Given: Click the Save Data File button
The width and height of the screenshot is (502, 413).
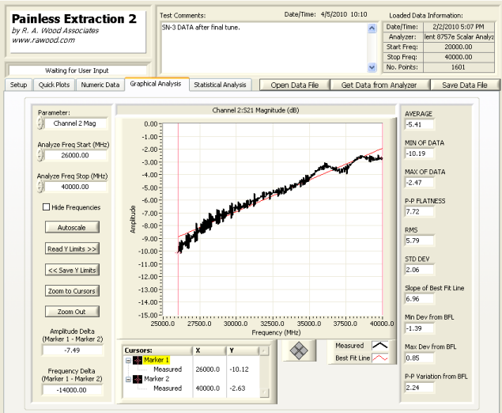Looking at the screenshot, I should tap(465, 85).
